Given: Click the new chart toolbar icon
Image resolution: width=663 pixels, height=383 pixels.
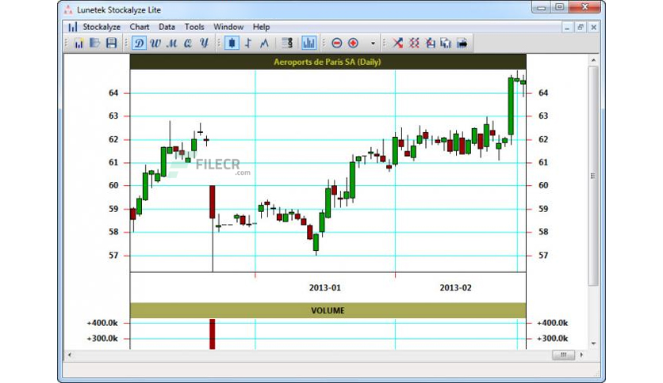Looking at the screenshot, I should click(79, 43).
